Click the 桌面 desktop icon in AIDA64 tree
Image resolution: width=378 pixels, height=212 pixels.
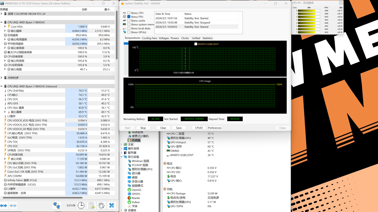[129, 177]
